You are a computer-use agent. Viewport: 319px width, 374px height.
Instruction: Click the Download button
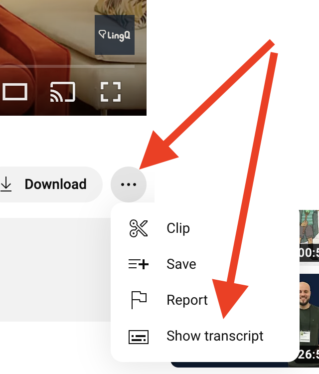pyautogui.click(x=51, y=185)
